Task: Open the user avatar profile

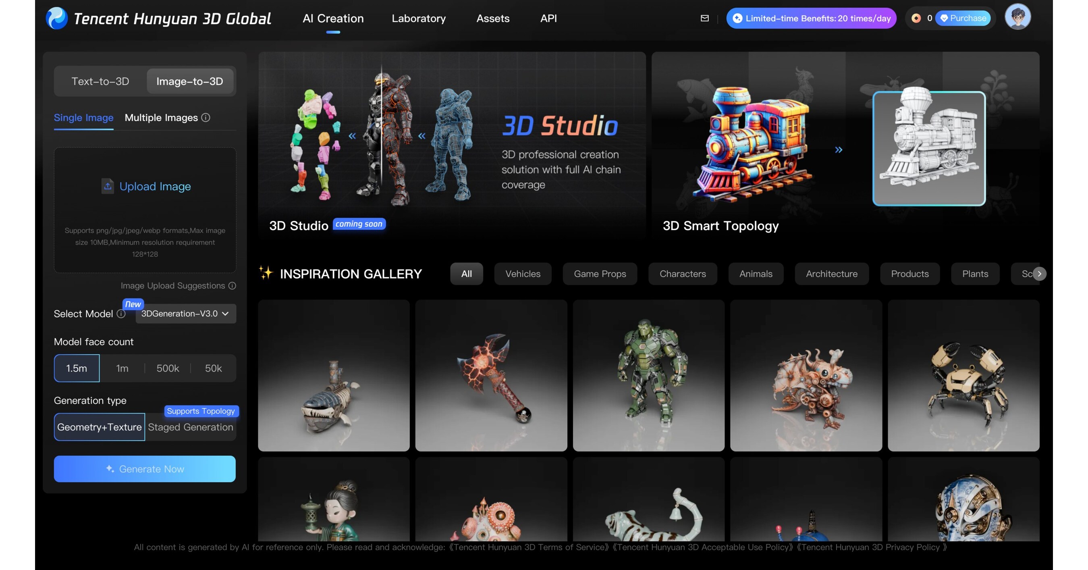Action: 1017,17
